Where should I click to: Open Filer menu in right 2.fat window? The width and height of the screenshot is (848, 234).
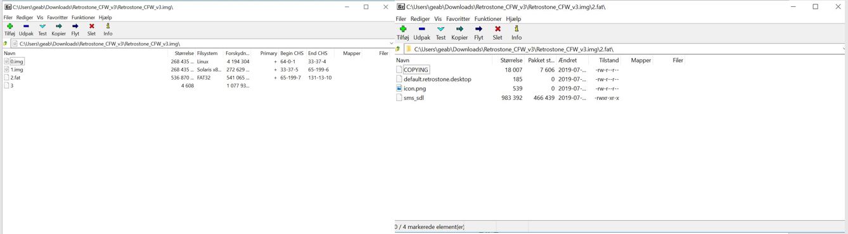click(x=401, y=19)
